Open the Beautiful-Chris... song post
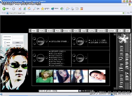This screenshot has height=96, width=132. (57, 58)
